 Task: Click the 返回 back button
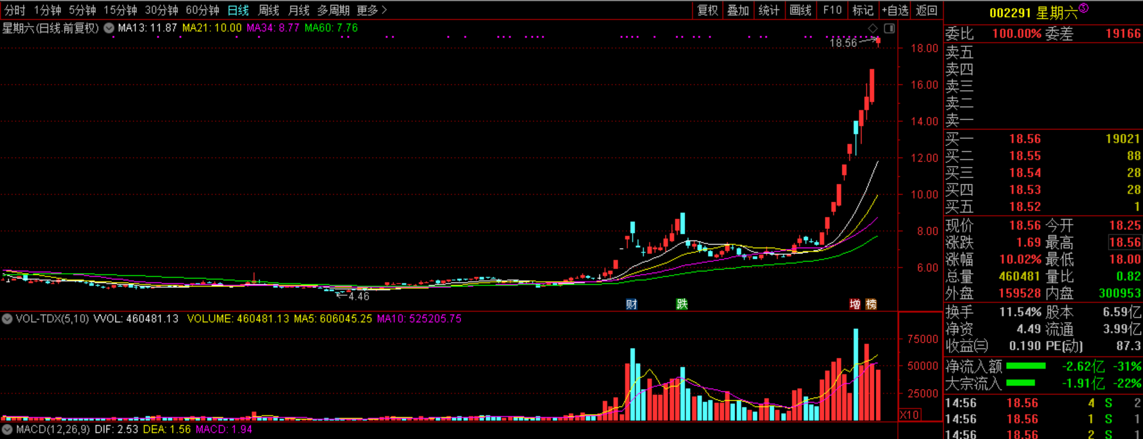point(926,10)
